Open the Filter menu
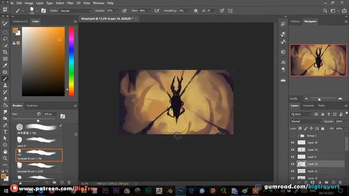Viewport: 349px width, 196px height. 70,3
